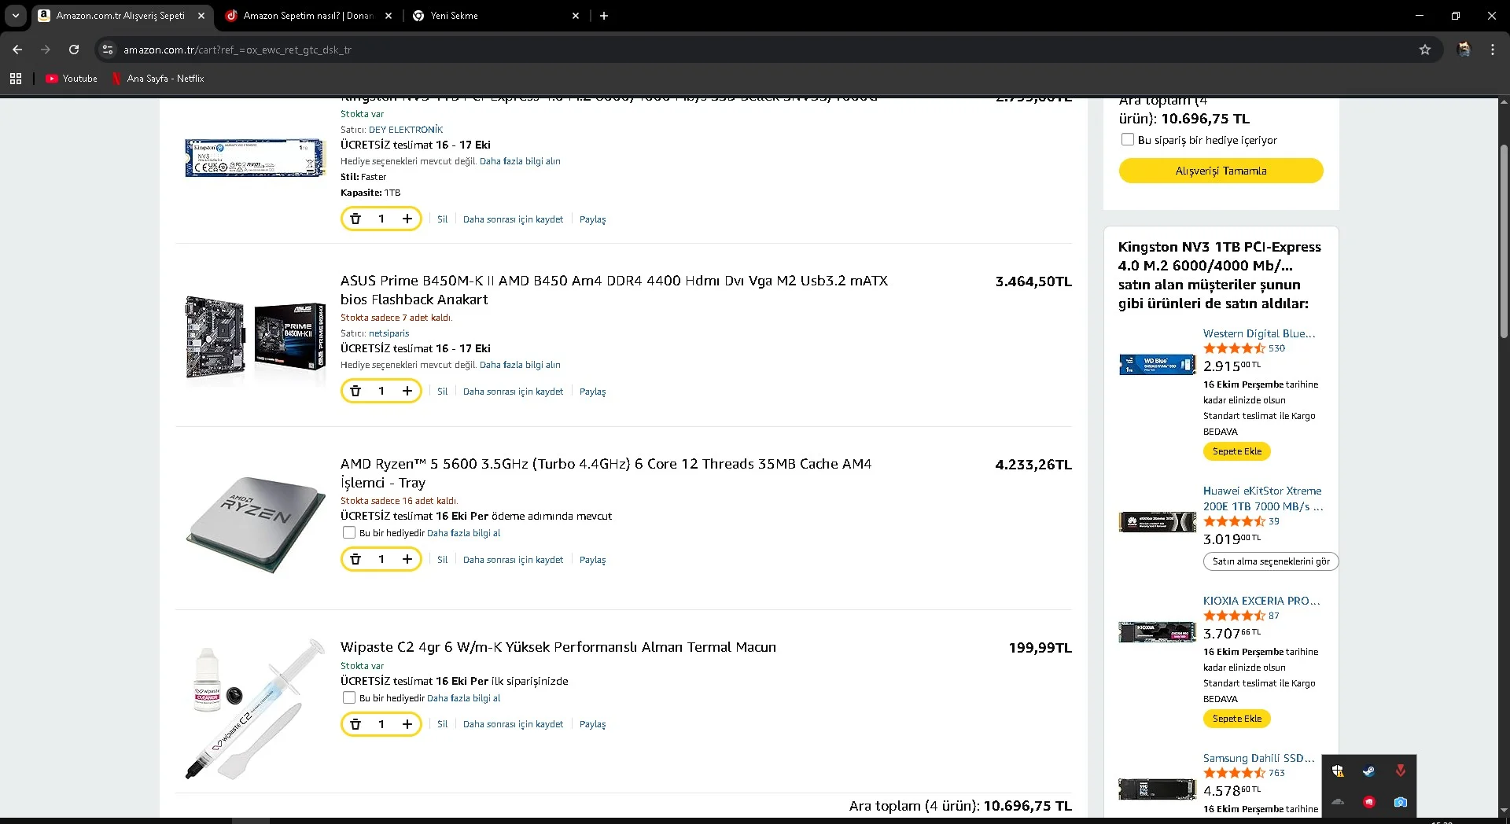Increase quantity of the Kingston NV3 SSD
This screenshot has height=824, width=1510.
[x=407, y=219]
